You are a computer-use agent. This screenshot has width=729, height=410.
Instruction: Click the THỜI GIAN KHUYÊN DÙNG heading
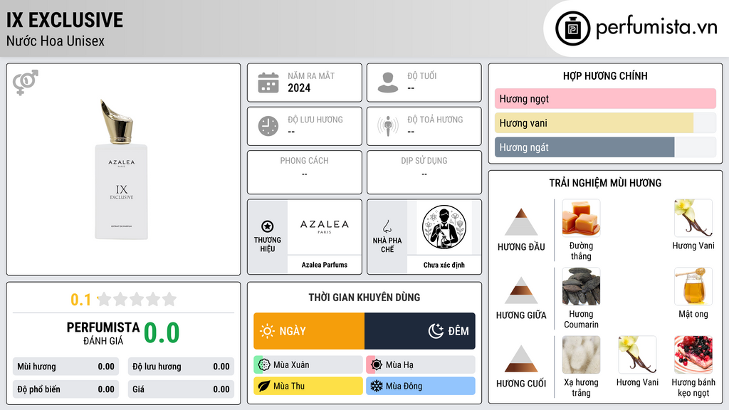click(x=364, y=297)
